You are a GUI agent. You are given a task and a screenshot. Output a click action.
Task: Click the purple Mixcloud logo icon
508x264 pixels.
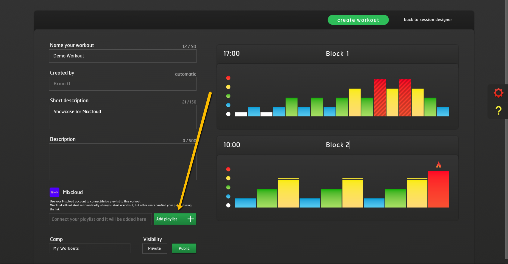click(x=54, y=192)
